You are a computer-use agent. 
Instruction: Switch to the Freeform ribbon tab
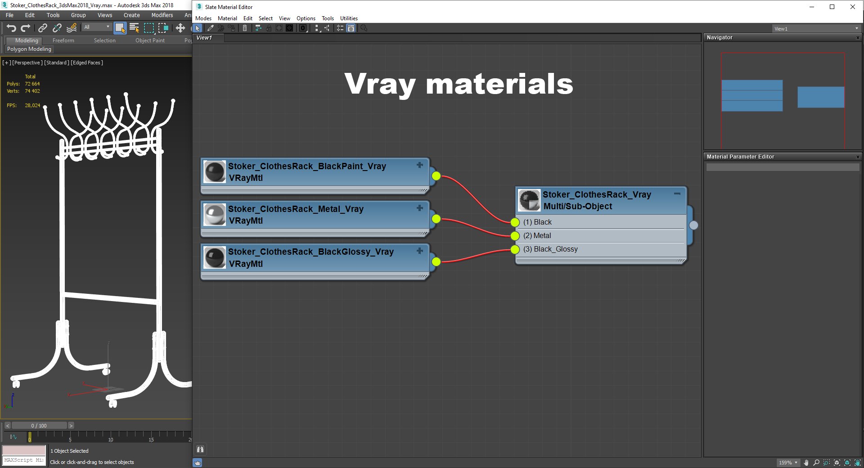coord(63,40)
